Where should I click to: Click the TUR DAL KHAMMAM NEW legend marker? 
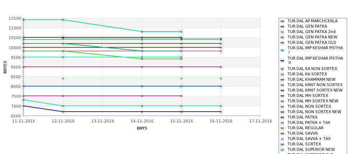click(283, 80)
